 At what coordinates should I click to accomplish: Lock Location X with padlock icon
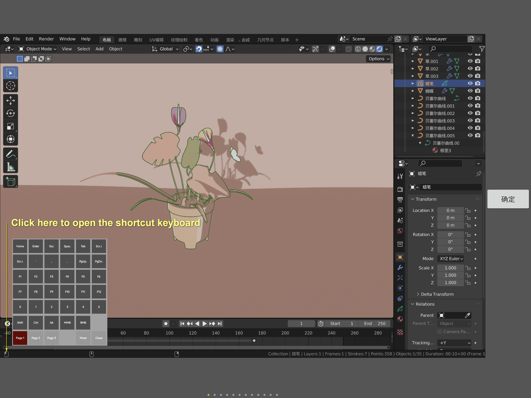(468, 210)
